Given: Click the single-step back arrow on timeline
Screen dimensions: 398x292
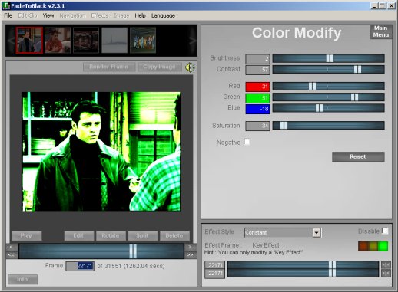Looking at the screenshot, I should 12,247.
